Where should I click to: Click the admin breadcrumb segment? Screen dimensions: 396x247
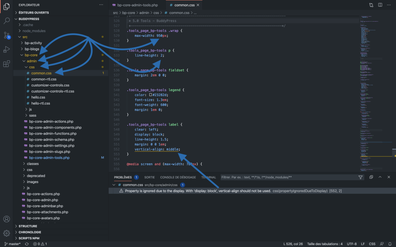pyautogui.click(x=144, y=13)
